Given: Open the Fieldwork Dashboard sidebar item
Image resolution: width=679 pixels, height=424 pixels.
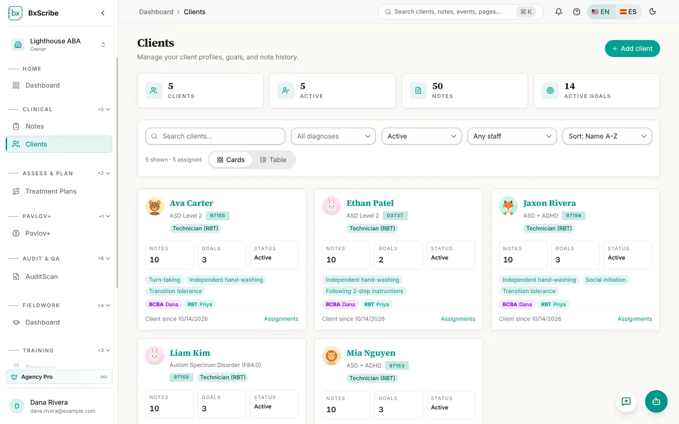Looking at the screenshot, I should coord(59,322).
